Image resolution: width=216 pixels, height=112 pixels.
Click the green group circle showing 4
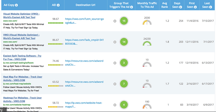[x=124, y=105]
